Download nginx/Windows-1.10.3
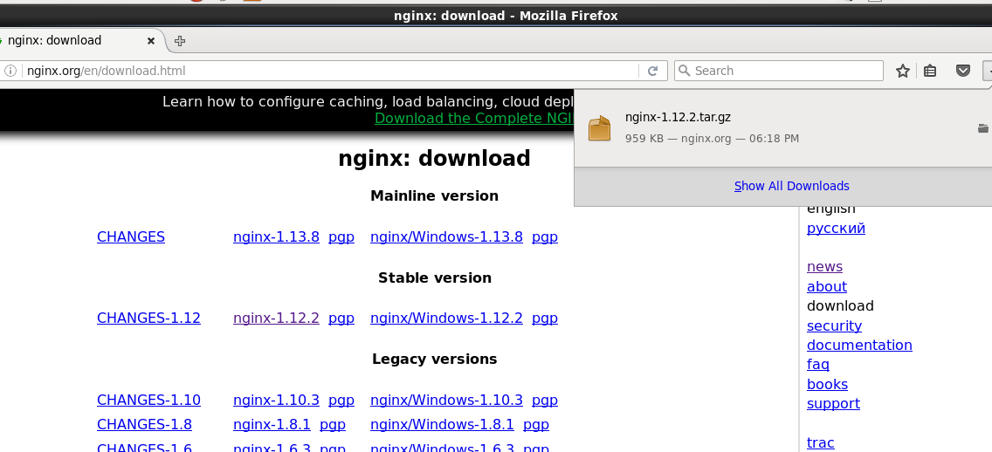 [446, 401]
